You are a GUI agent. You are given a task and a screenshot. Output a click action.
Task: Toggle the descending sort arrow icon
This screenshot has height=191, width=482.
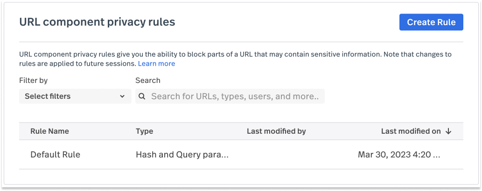448,131
